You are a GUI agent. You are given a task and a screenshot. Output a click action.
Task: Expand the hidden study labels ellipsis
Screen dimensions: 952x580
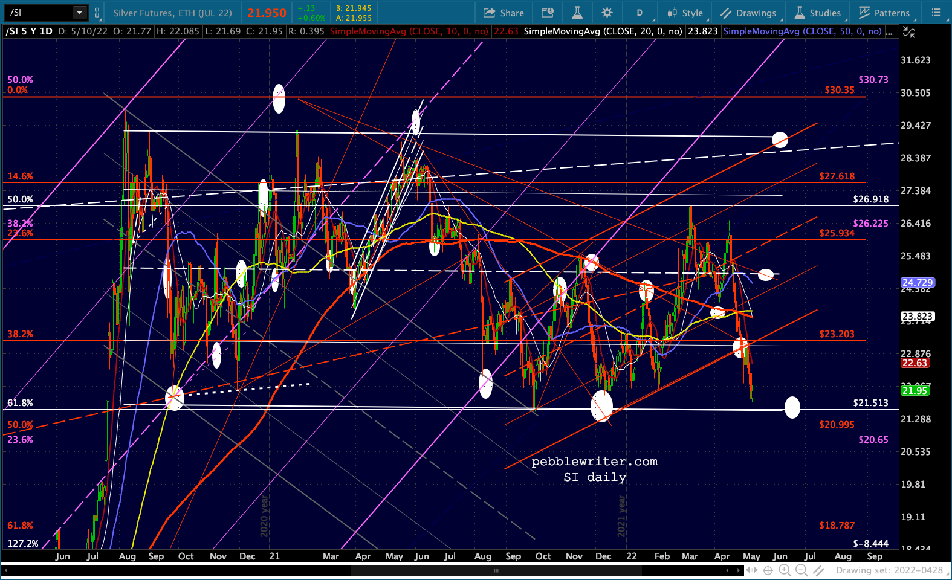(889, 32)
